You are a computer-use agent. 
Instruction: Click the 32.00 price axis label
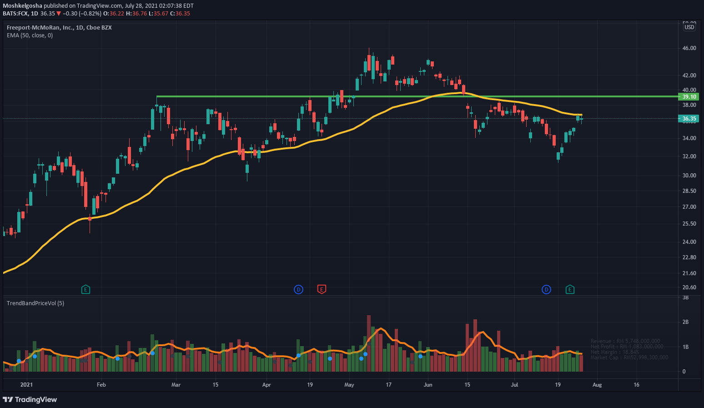pyautogui.click(x=689, y=156)
